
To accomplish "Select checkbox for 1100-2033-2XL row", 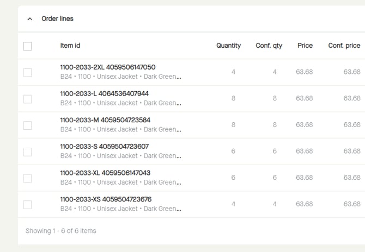I will [x=28, y=72].
